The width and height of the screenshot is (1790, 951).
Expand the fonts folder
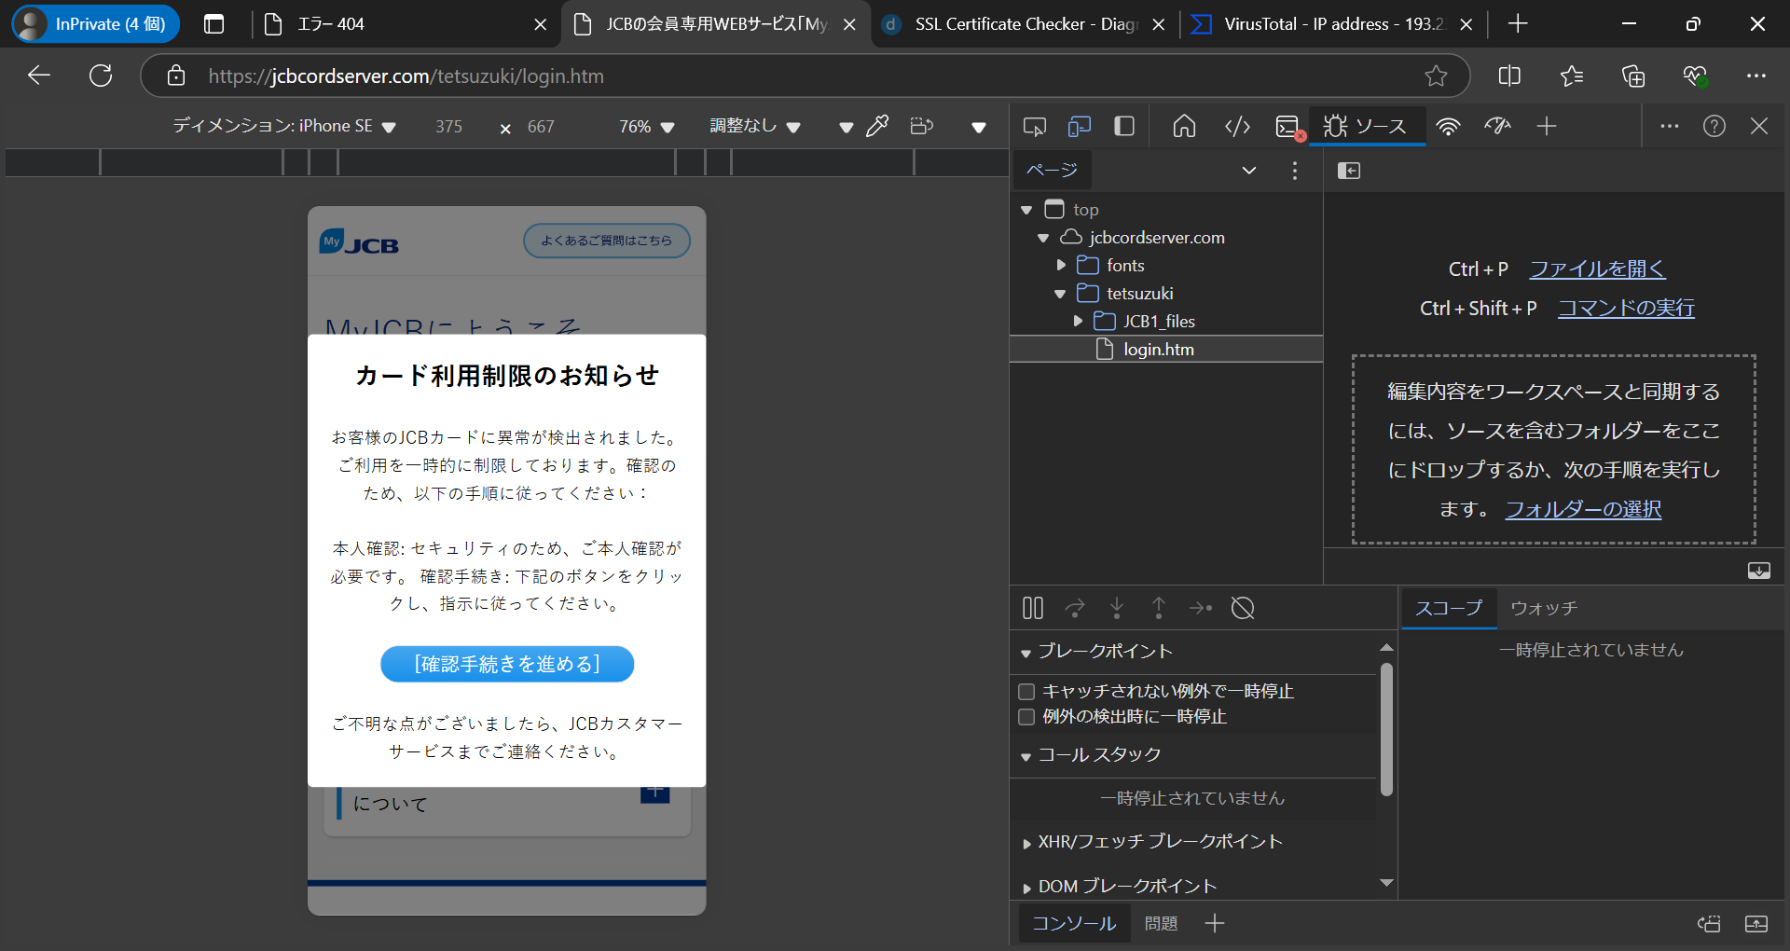coord(1061,266)
